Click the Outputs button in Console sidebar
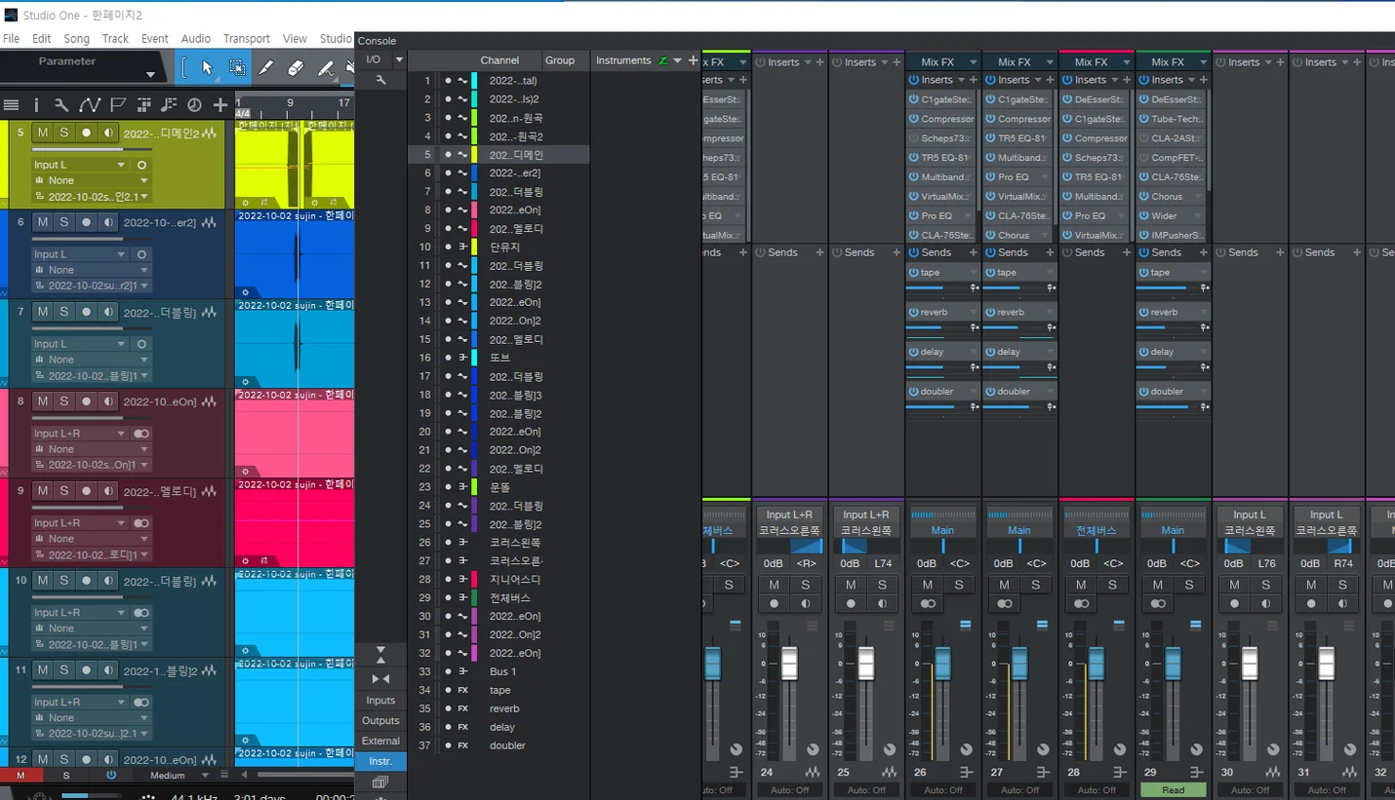This screenshot has width=1395, height=800. (380, 721)
